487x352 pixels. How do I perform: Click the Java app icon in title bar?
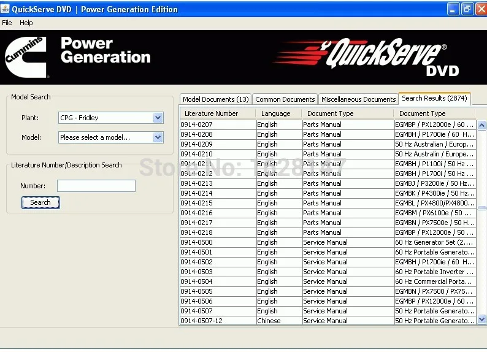5,9
